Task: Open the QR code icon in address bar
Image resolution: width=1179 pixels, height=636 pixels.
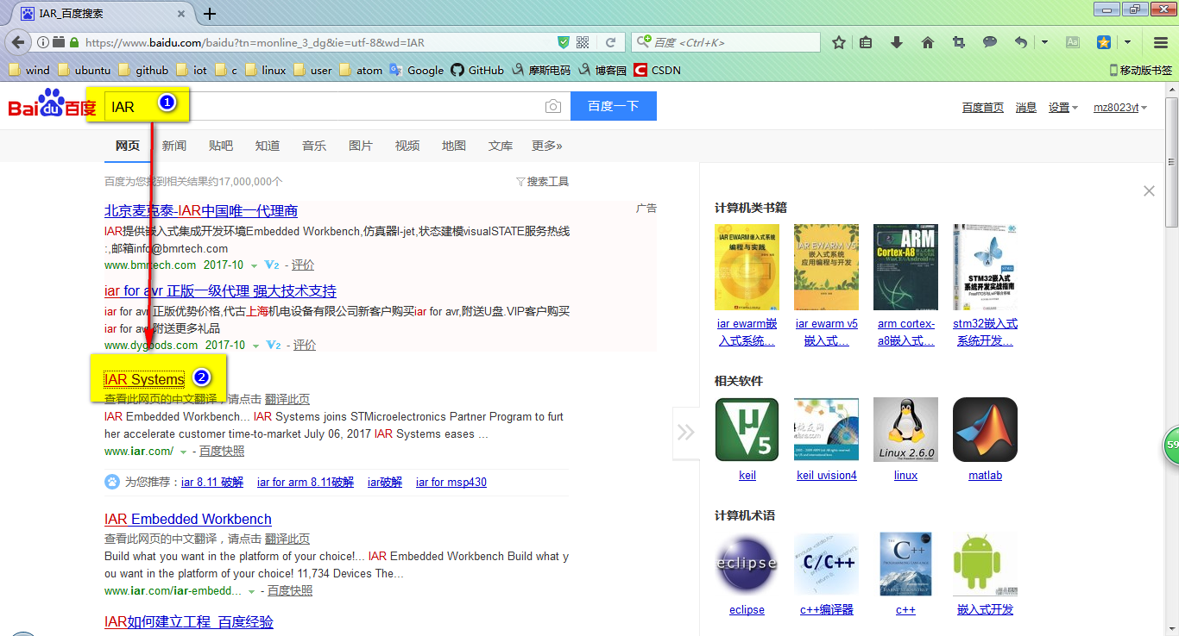Action: click(583, 42)
